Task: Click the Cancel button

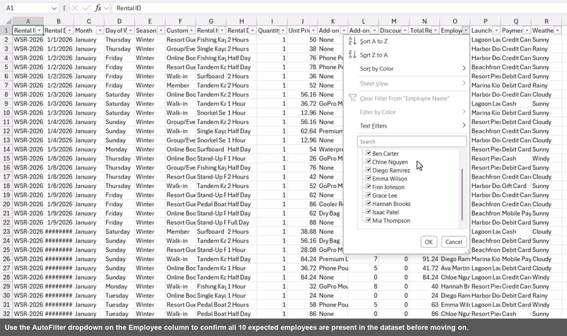Action: [x=454, y=242]
